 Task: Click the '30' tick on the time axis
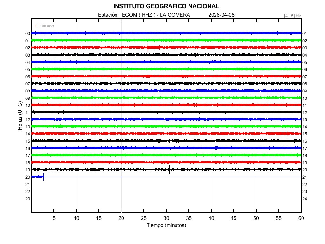tap(166, 218)
